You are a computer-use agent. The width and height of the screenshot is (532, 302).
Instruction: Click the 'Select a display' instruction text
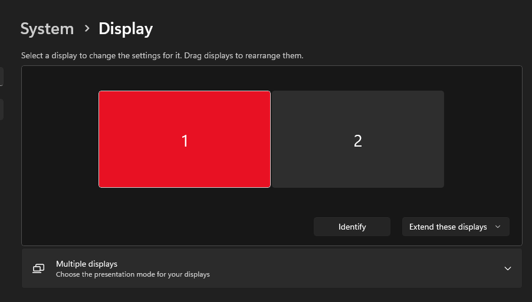[162, 56]
